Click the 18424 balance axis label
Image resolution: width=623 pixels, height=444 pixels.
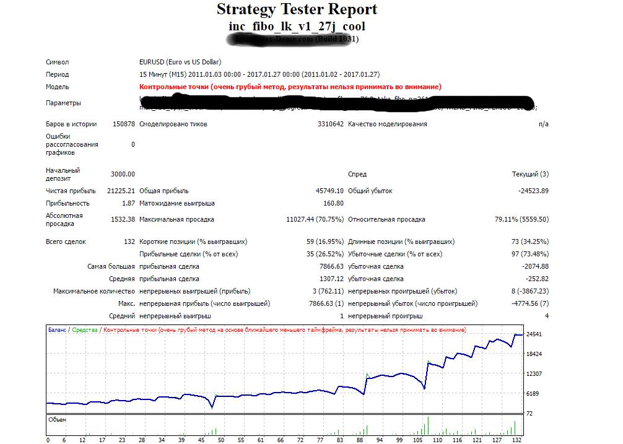(x=534, y=354)
